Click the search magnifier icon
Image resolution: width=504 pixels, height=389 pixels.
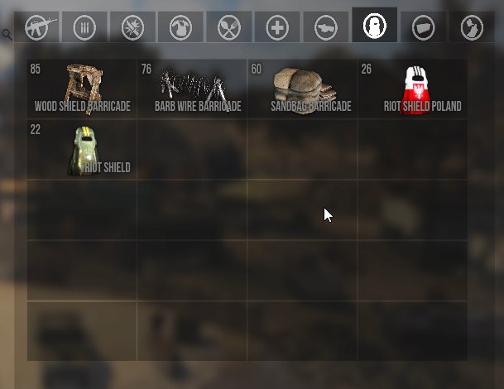(x=7, y=35)
